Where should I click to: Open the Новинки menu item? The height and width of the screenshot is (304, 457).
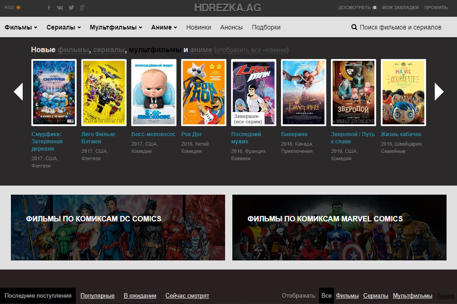click(x=198, y=27)
